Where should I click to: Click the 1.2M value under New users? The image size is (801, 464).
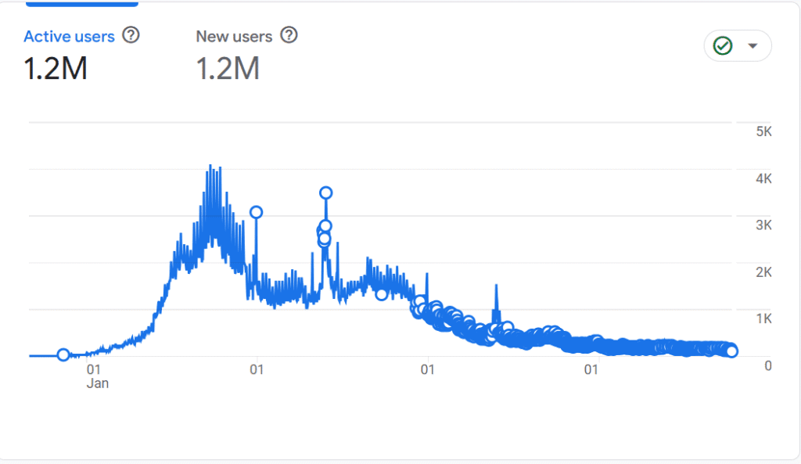[228, 69]
